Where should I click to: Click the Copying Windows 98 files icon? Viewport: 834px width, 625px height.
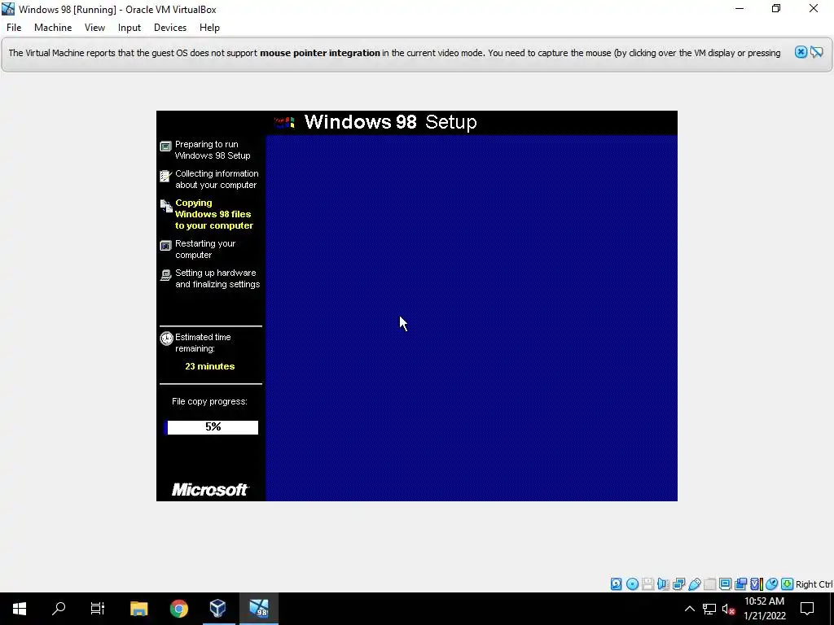pyautogui.click(x=166, y=206)
